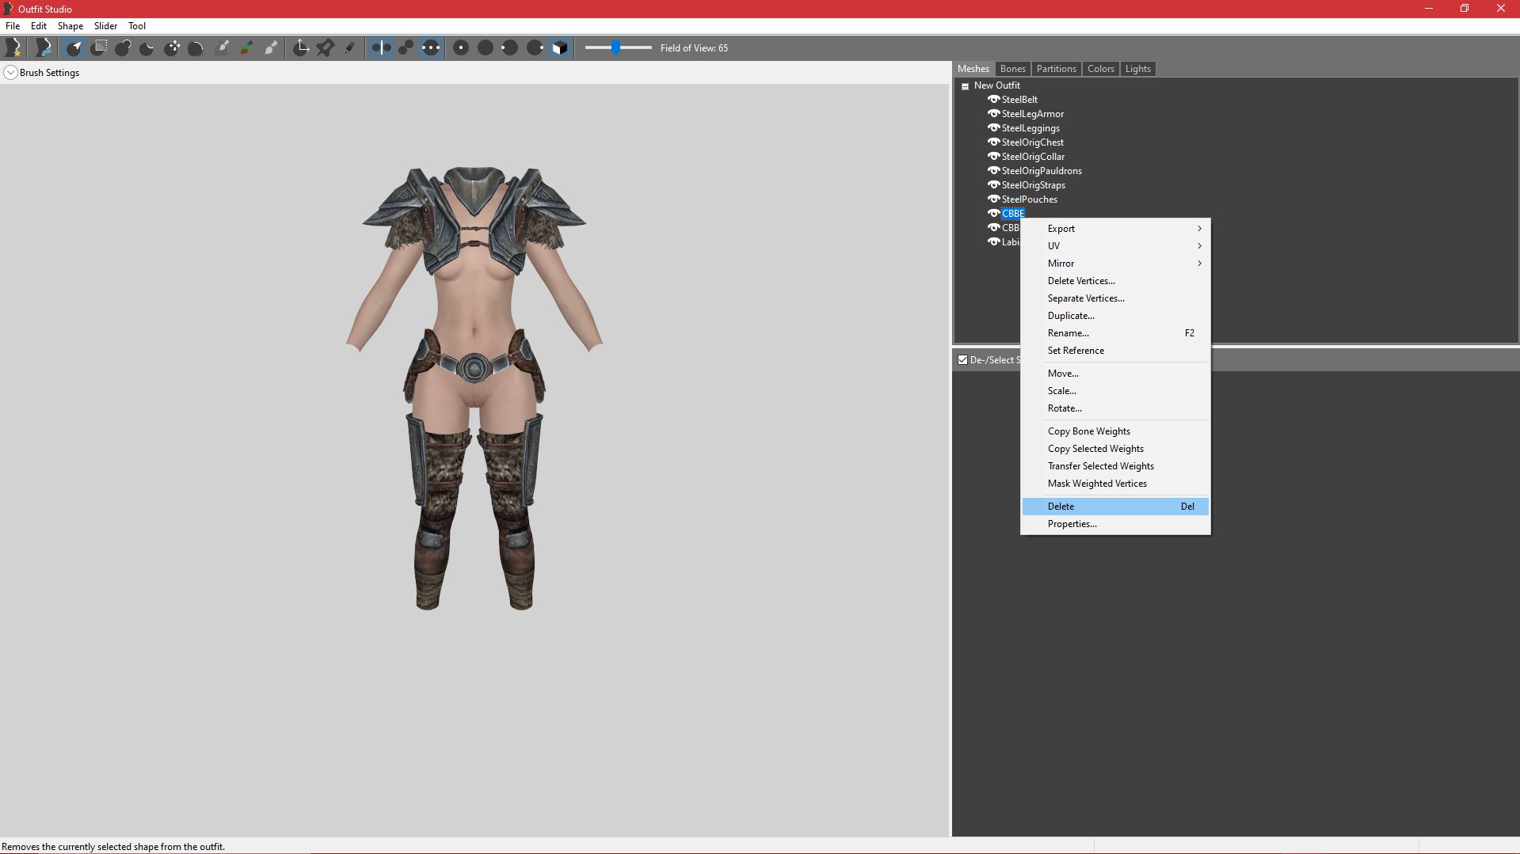1520x854 pixels.
Task: Switch to front view icon
Action: (x=461, y=47)
